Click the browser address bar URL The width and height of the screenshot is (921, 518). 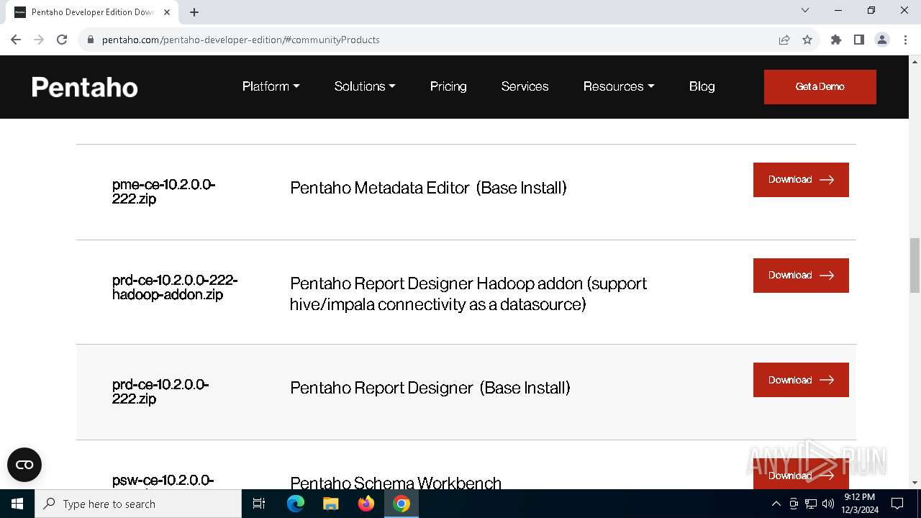pyautogui.click(x=240, y=40)
